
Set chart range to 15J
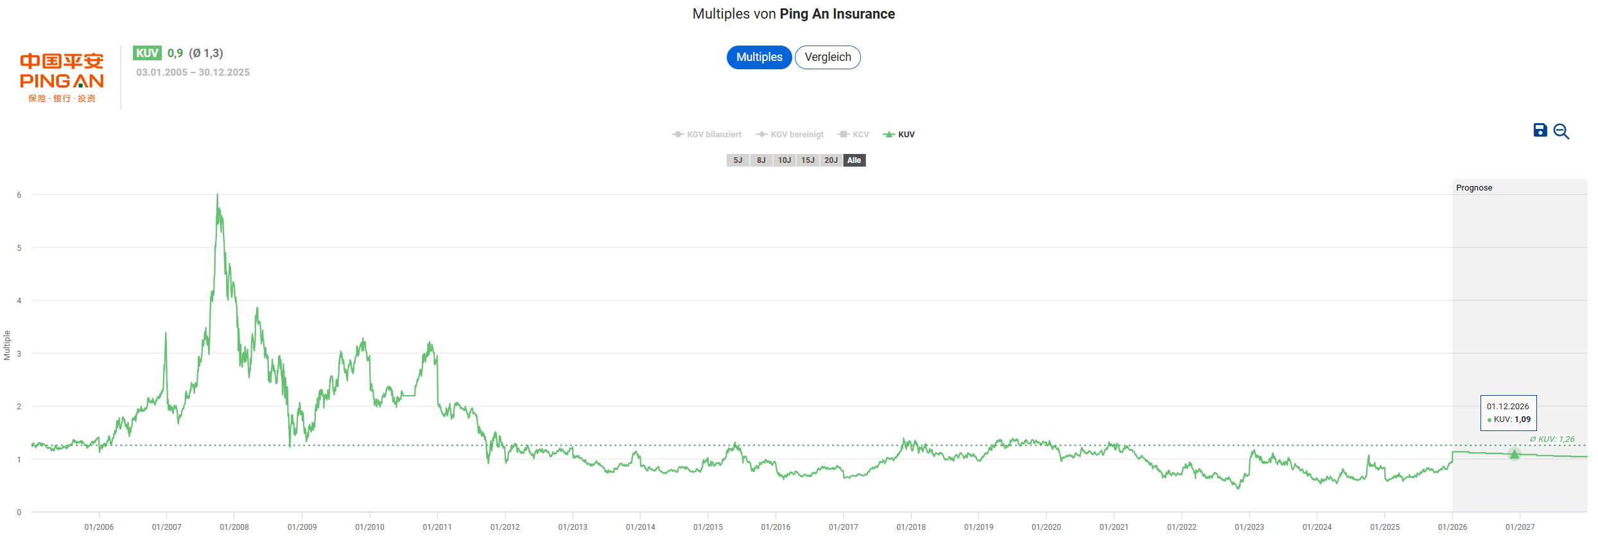click(x=808, y=160)
